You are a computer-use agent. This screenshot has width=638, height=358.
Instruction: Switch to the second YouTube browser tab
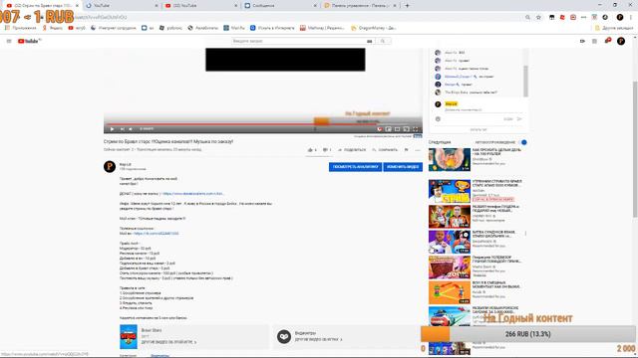coord(122,6)
